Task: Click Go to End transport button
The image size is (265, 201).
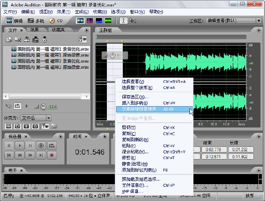Action: [41, 155]
